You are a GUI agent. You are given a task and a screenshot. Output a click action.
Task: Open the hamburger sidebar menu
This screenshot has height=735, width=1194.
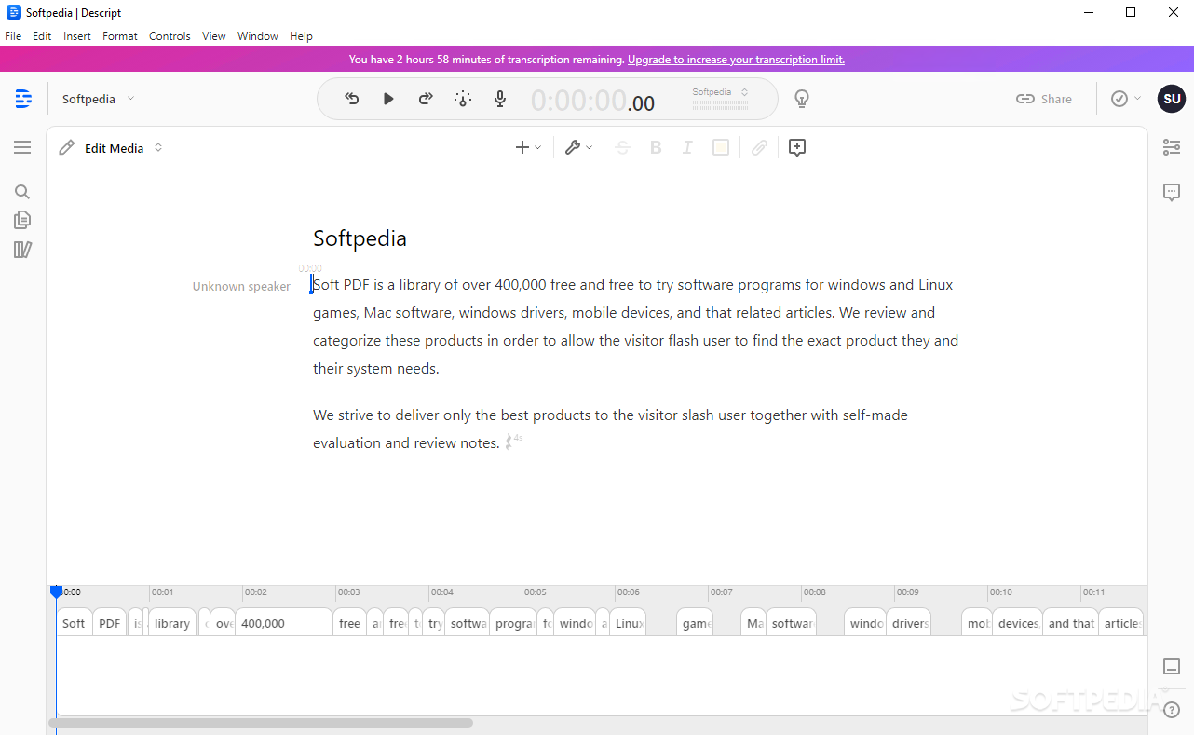[22, 147]
